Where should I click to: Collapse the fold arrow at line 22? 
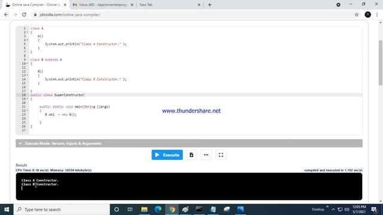(x=28, y=110)
